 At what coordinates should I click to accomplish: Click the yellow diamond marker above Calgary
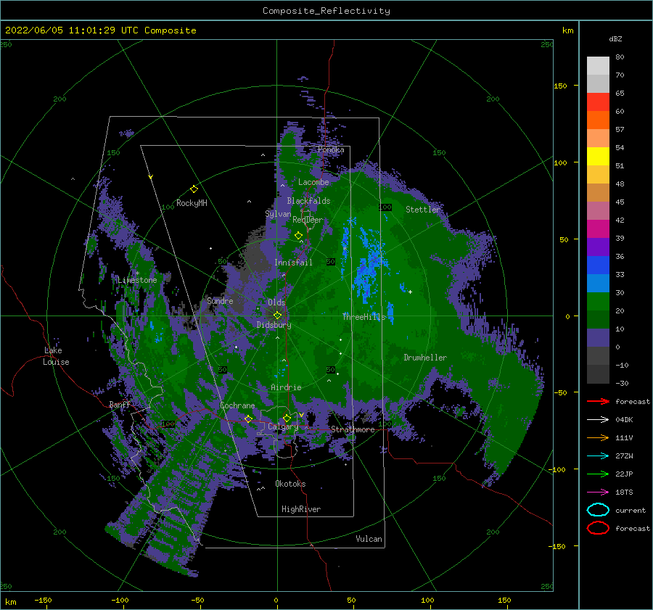[x=287, y=418]
